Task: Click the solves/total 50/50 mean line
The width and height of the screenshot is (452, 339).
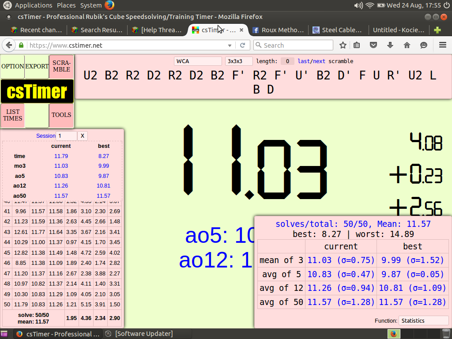Action: [x=353, y=224]
